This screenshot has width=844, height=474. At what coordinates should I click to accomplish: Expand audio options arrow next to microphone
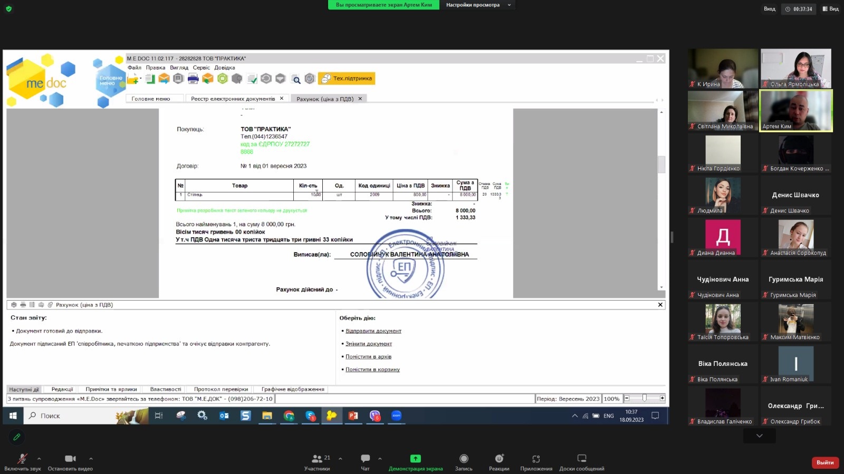(x=39, y=459)
